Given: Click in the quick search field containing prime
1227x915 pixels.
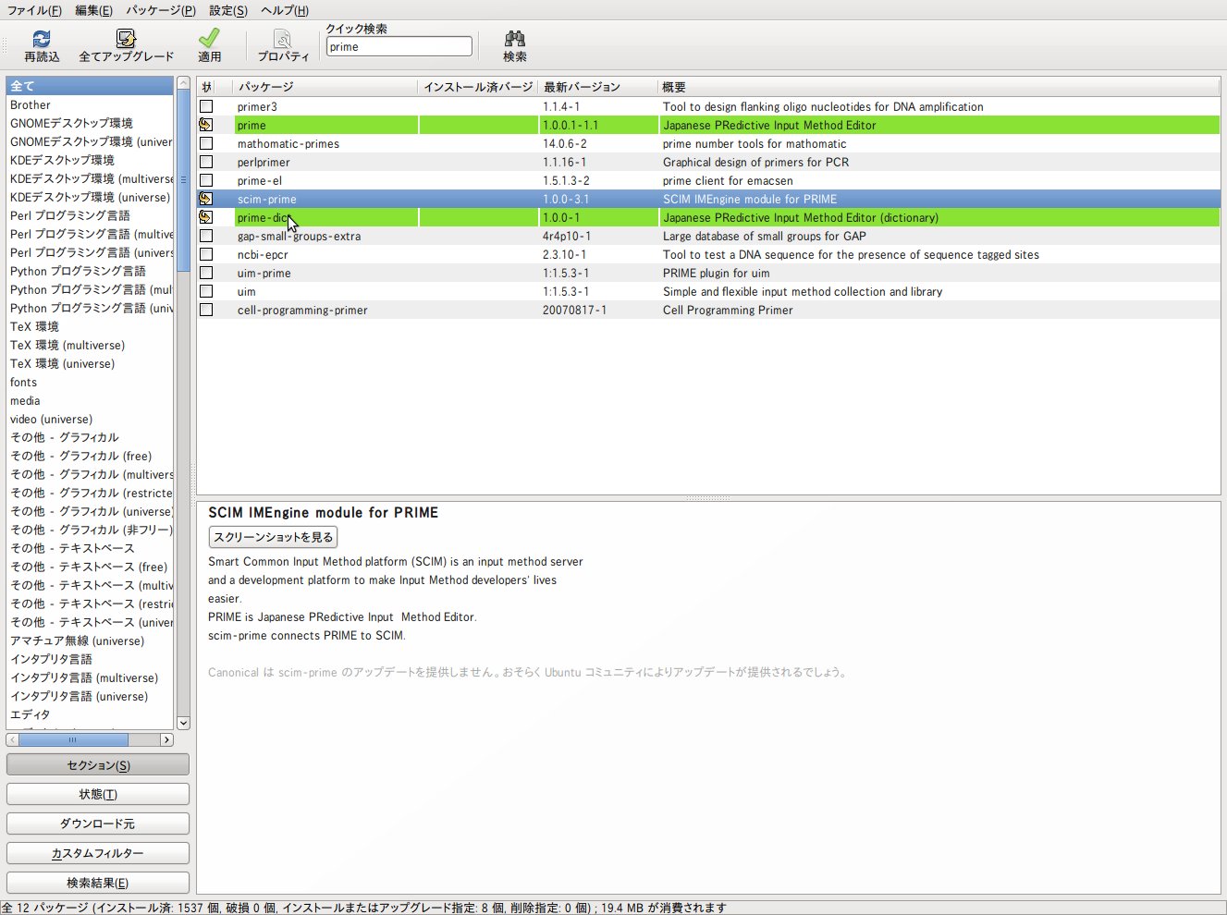Looking at the screenshot, I should [399, 47].
